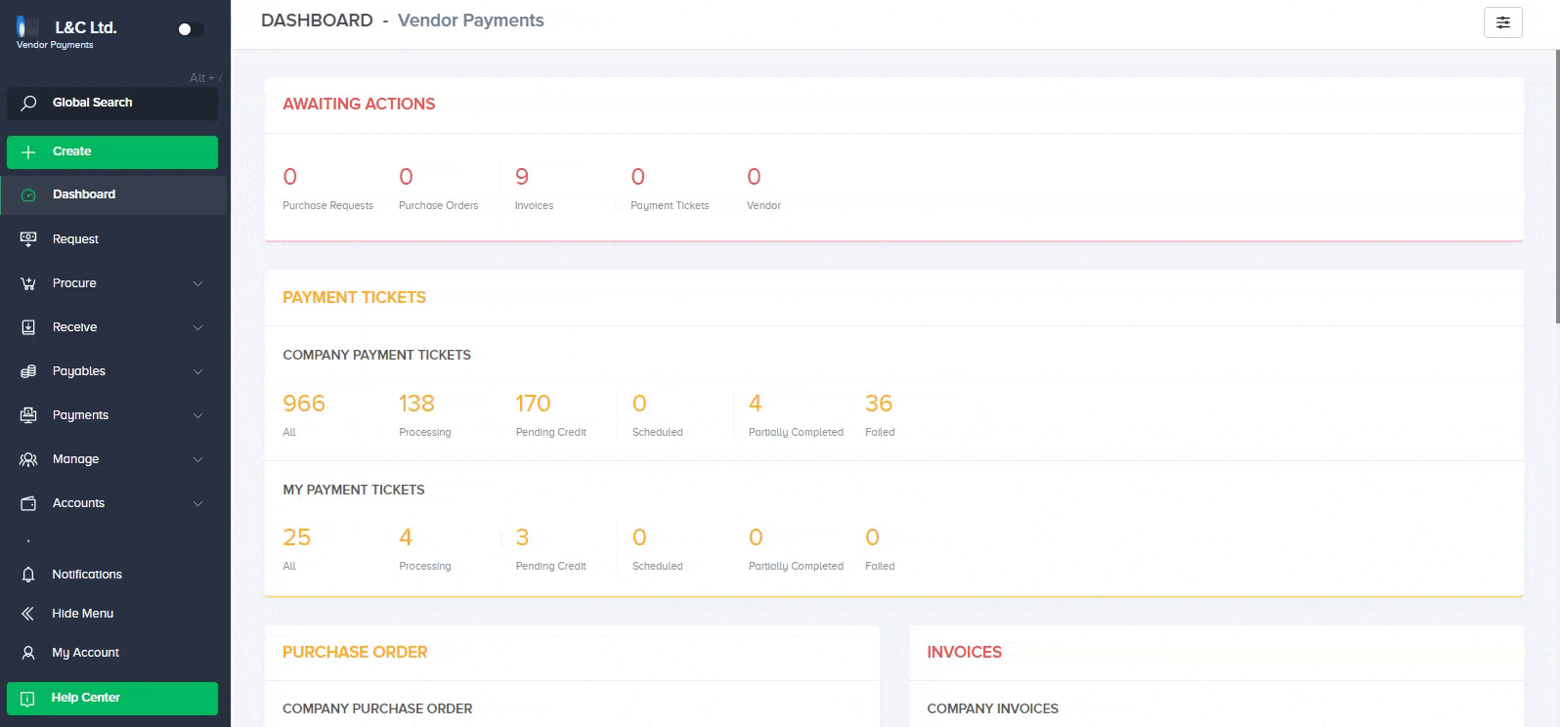Expand the Payables submenu chevron

[x=197, y=371]
